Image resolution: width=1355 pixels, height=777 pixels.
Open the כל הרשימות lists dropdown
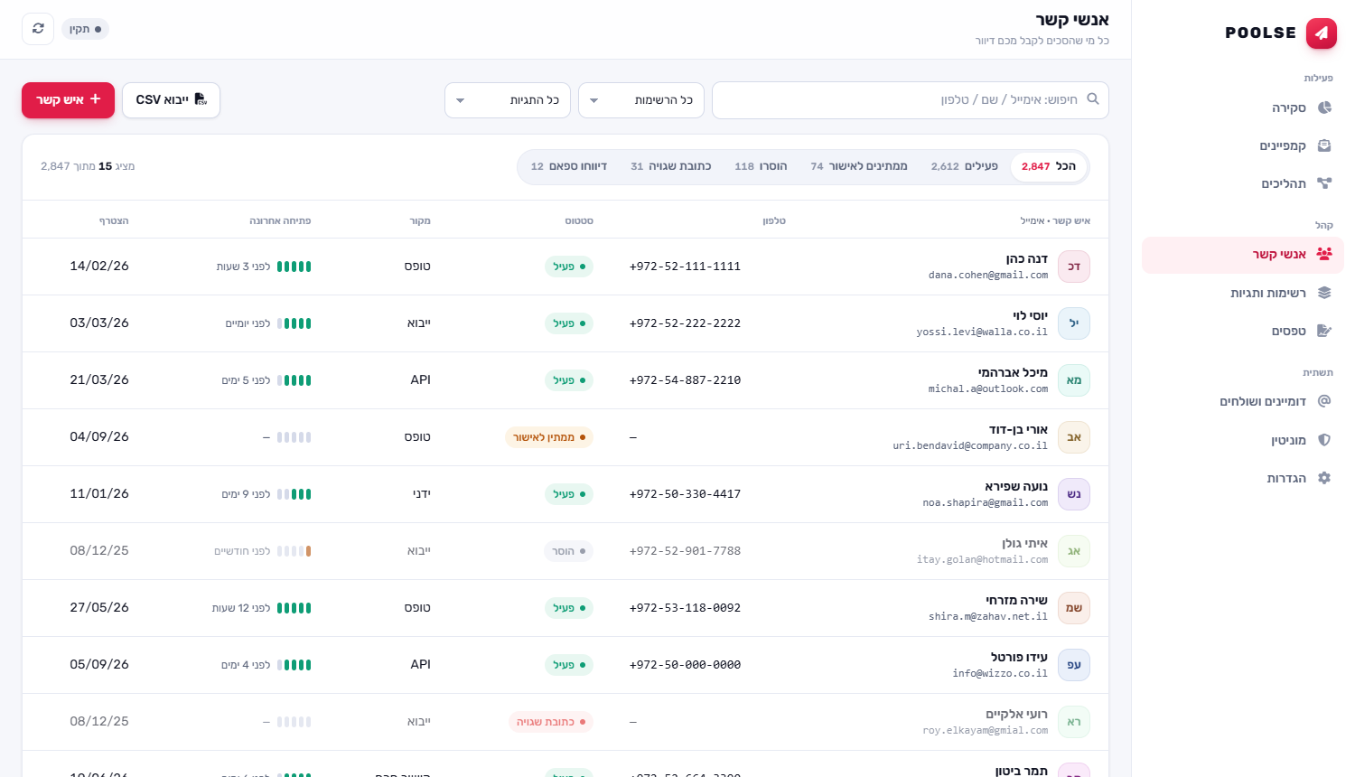tap(641, 100)
